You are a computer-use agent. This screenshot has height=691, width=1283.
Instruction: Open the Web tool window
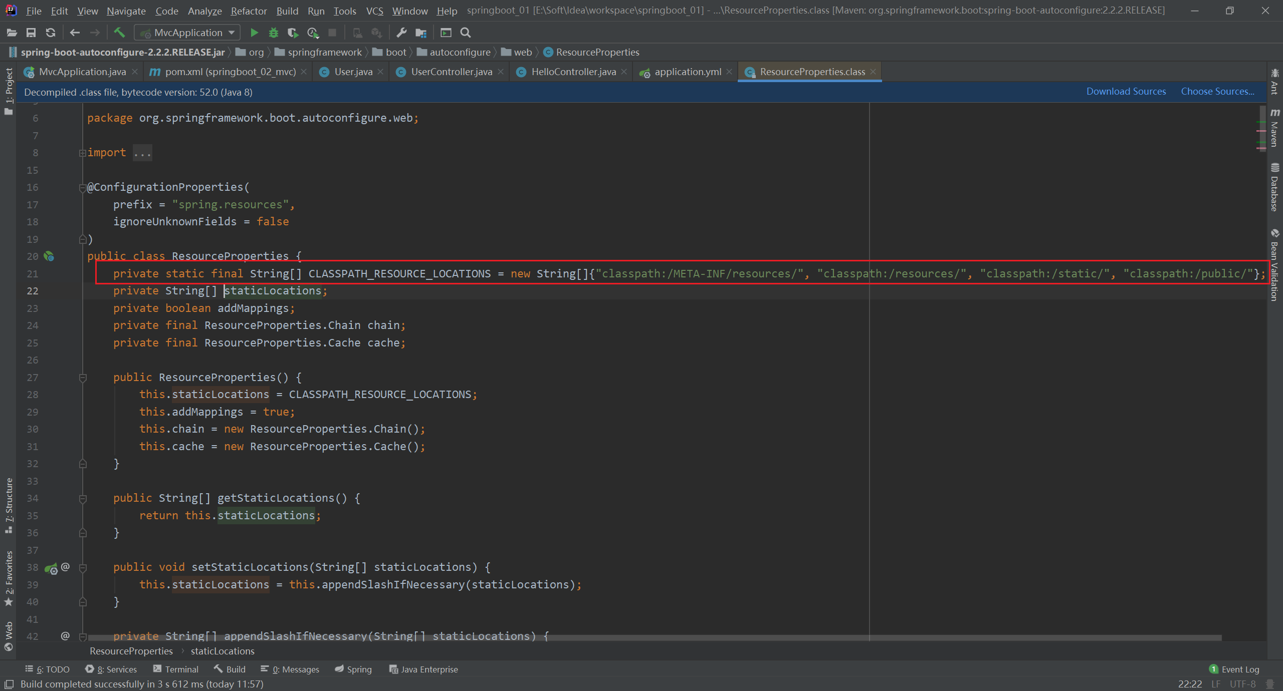(x=9, y=636)
